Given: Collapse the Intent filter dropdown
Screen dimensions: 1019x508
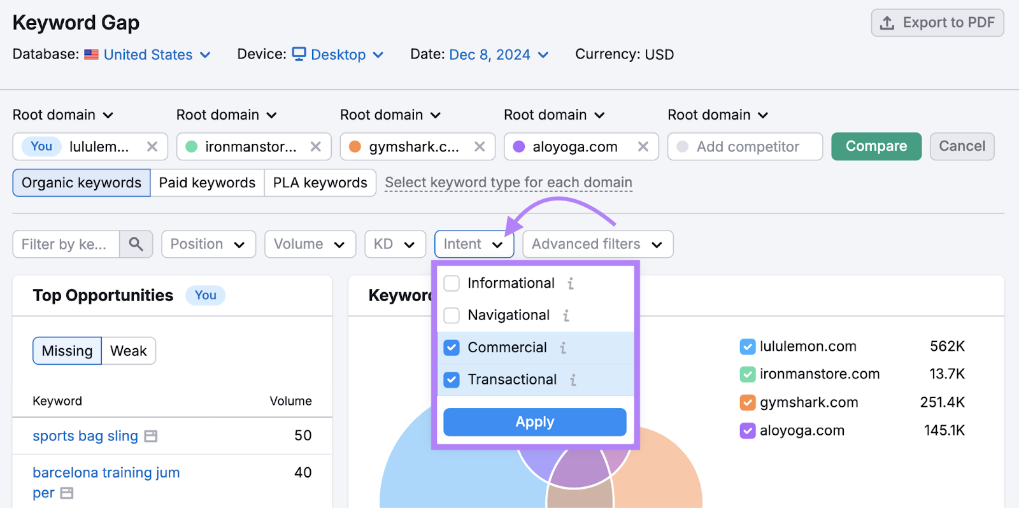Looking at the screenshot, I should 474,244.
